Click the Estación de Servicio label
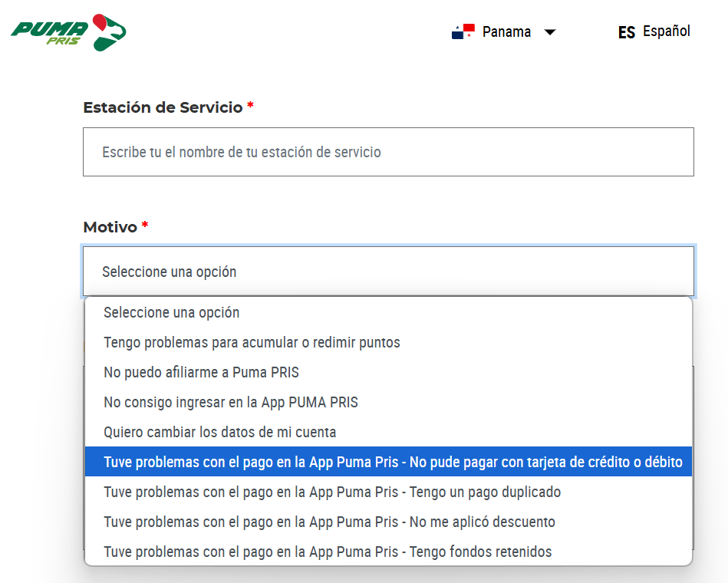Viewport: 728px width, 583px height. 163,107
